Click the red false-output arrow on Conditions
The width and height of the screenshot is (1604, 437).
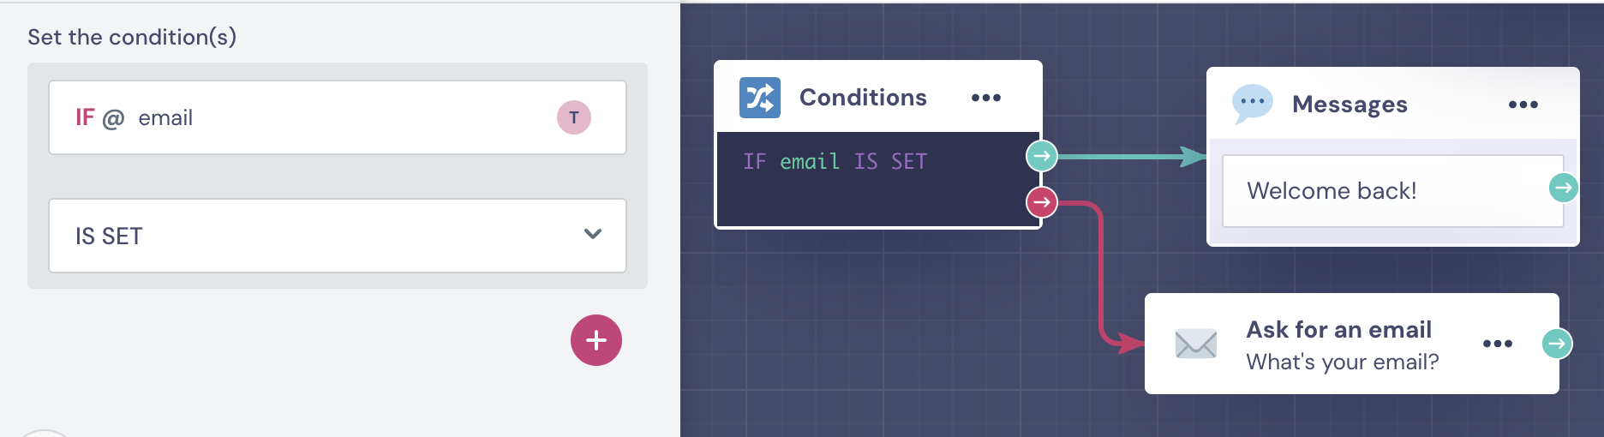click(x=1041, y=202)
